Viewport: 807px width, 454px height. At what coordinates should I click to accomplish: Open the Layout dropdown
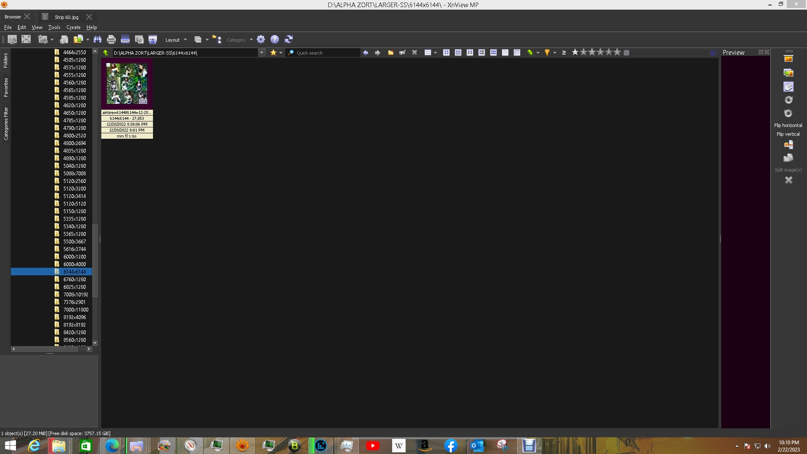pos(176,40)
